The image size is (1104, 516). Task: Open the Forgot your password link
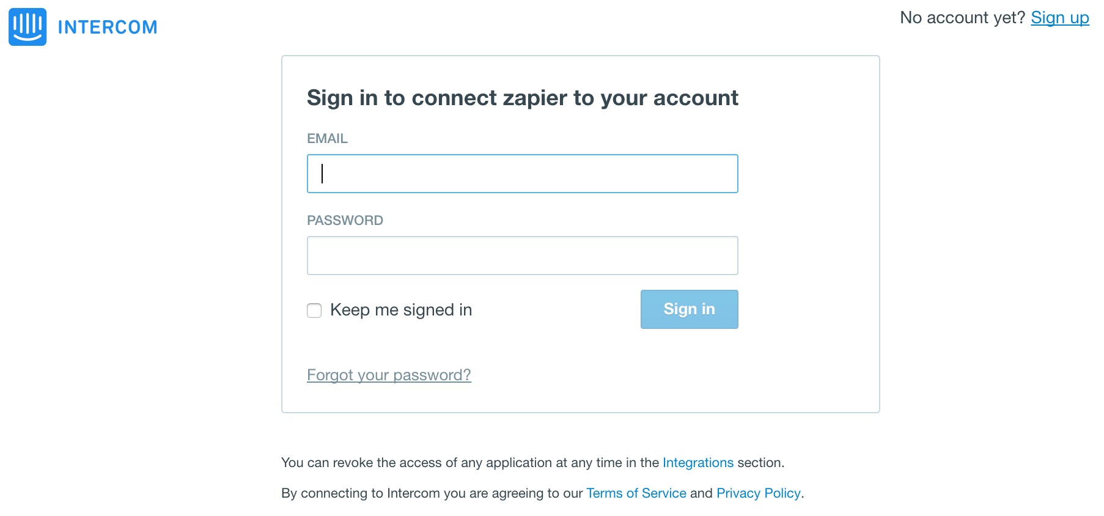coord(389,375)
